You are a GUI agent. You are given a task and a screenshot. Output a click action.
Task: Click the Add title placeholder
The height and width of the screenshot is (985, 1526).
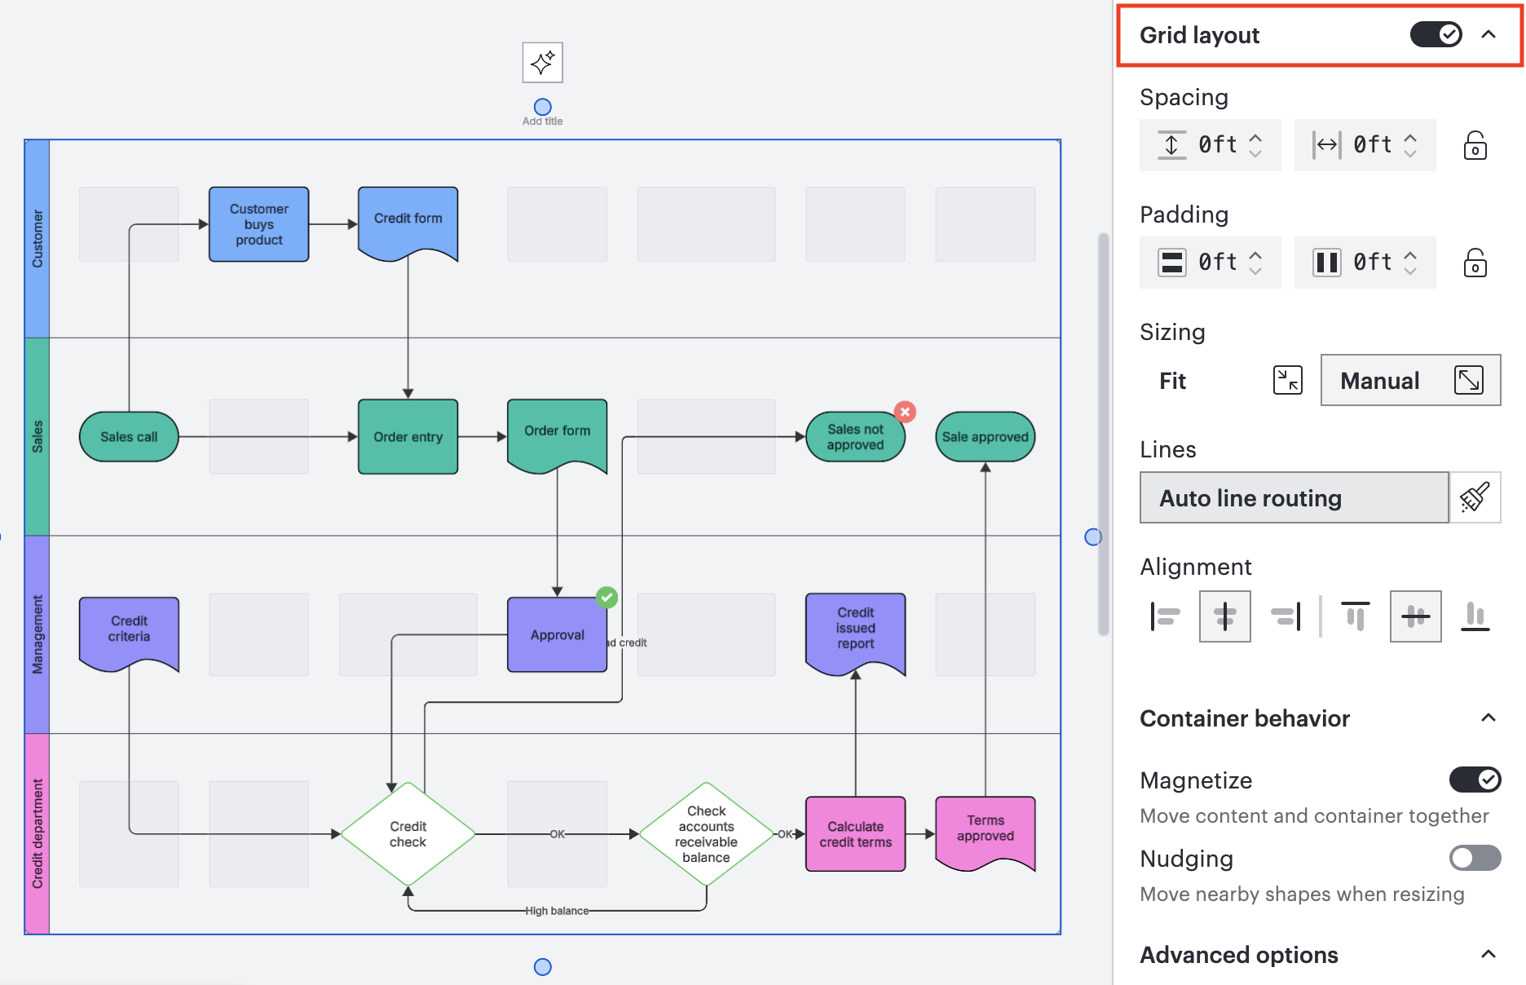coord(542,121)
